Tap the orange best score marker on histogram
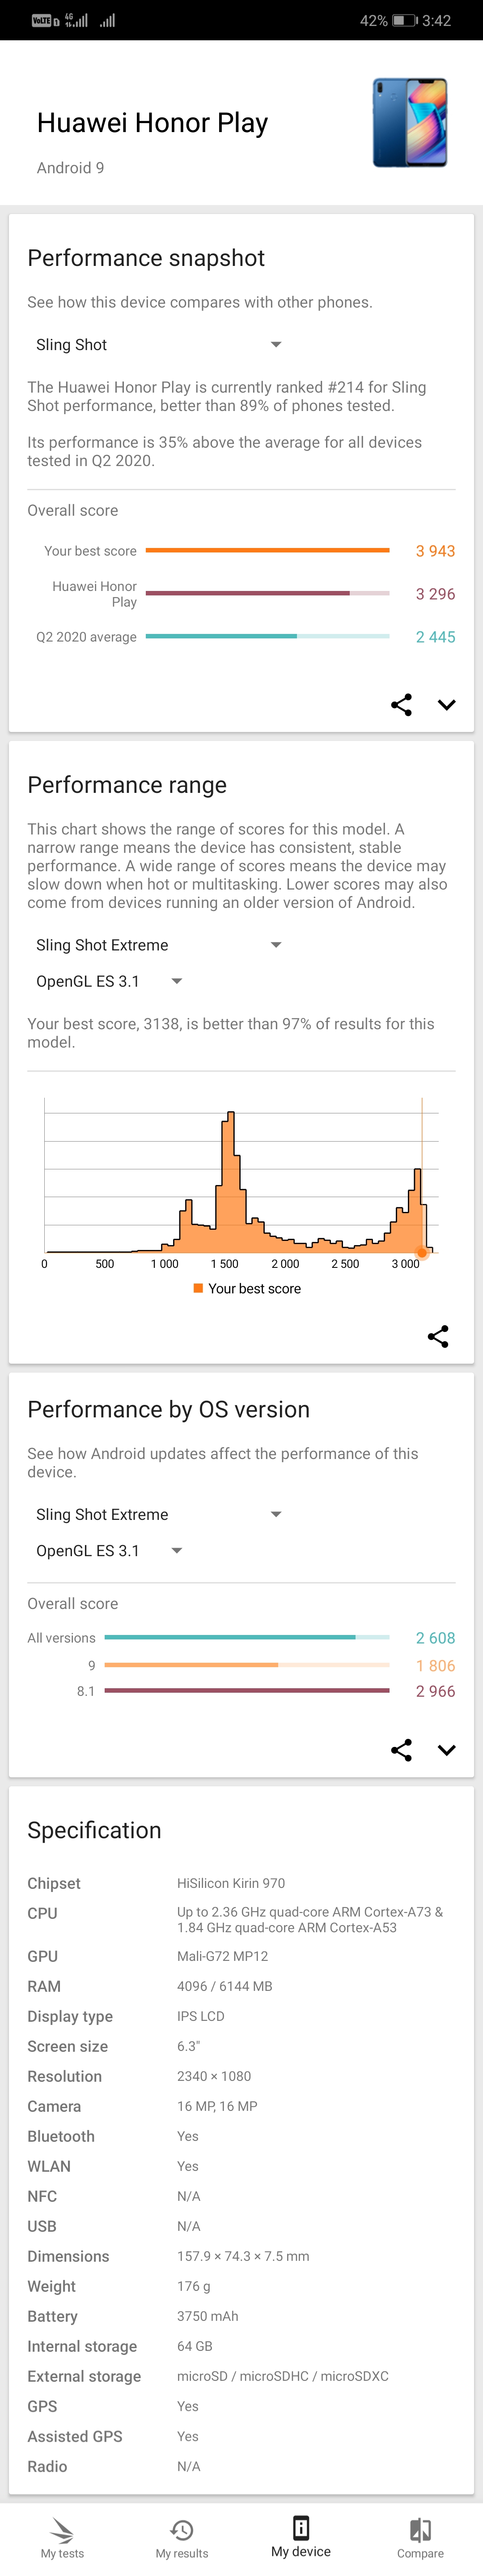 [x=422, y=1252]
